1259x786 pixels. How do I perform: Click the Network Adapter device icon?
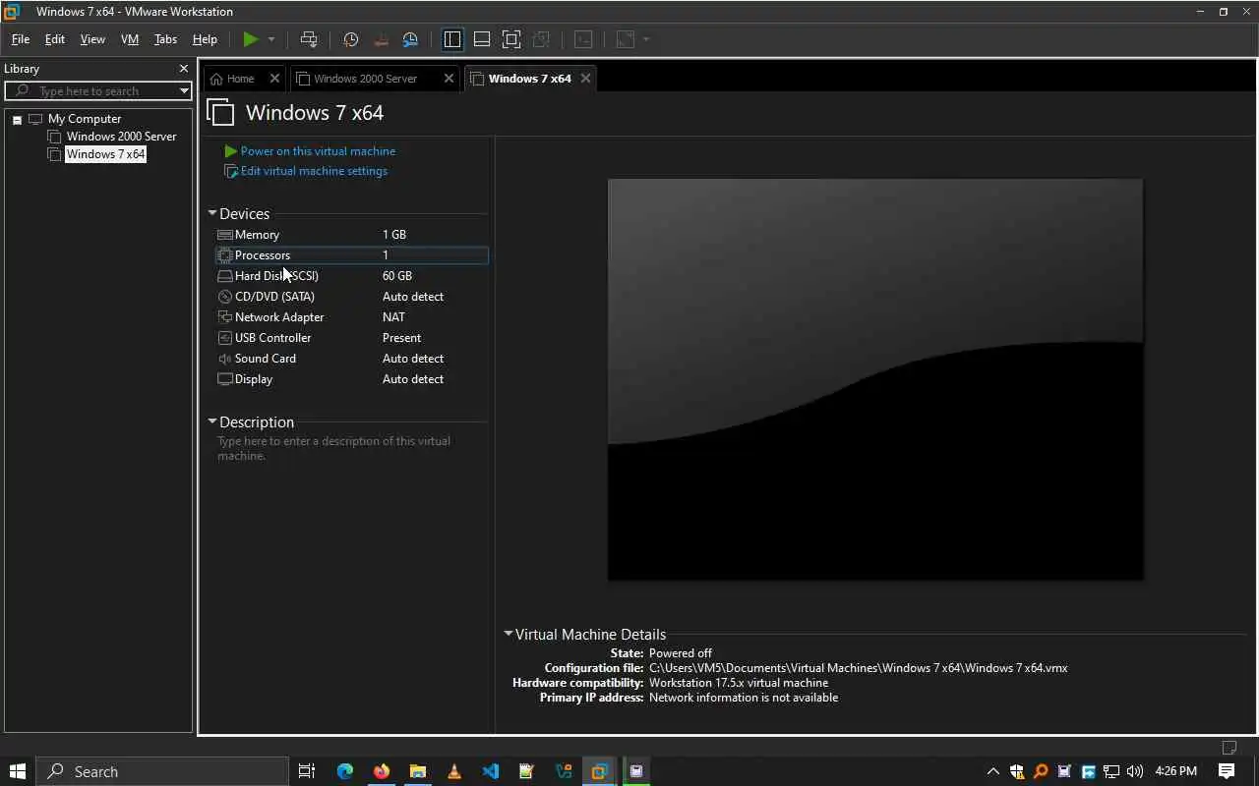pos(225,317)
